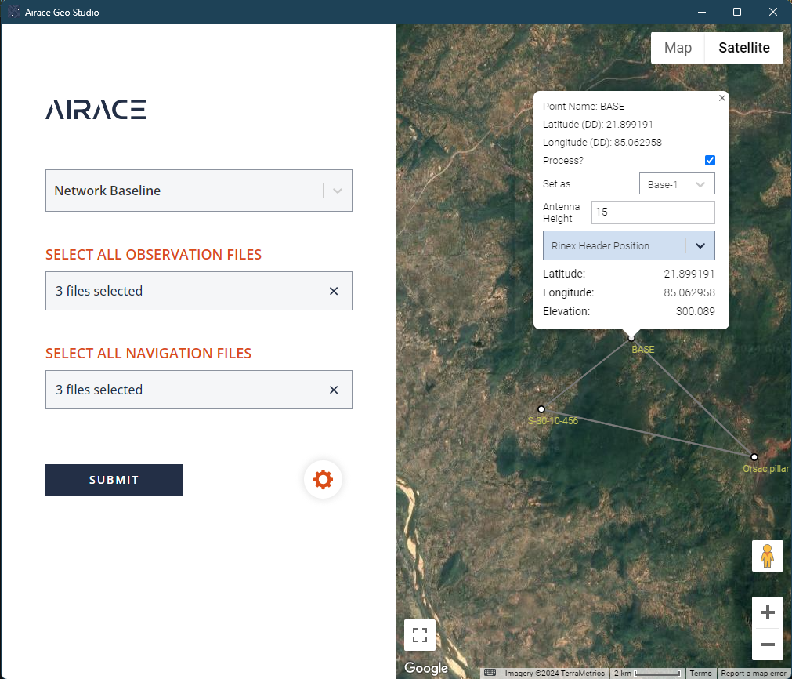This screenshot has height=679, width=792.
Task: Switch to the Satellite view tab
Action: pyautogui.click(x=743, y=48)
